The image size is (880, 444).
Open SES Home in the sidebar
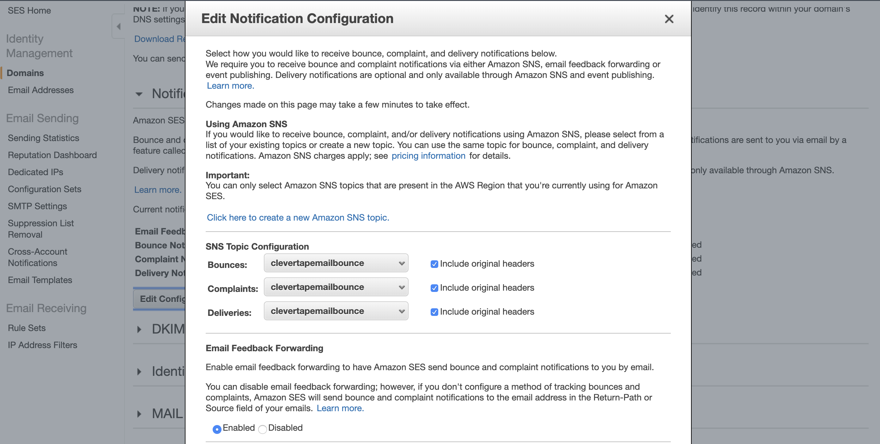29,11
